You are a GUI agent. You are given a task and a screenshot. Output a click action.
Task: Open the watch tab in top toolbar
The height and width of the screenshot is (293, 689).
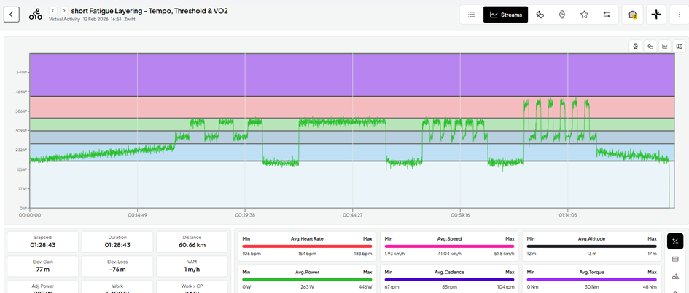coord(562,14)
